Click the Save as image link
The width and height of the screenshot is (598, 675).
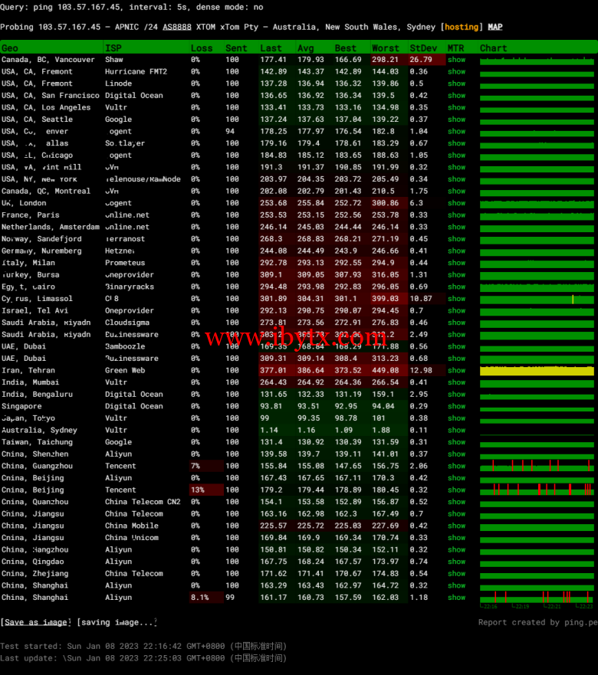point(36,622)
